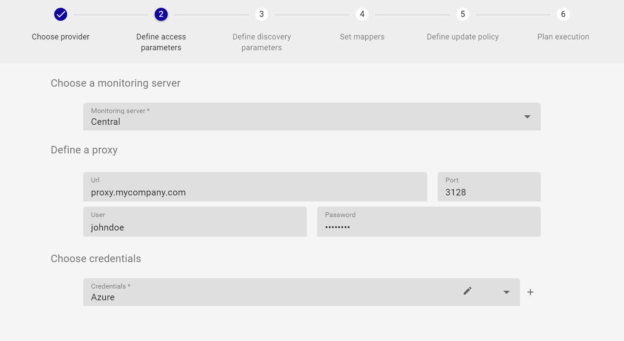Click the step 2 circle icon
Viewport: 624px width, 341px height.
[161, 14]
